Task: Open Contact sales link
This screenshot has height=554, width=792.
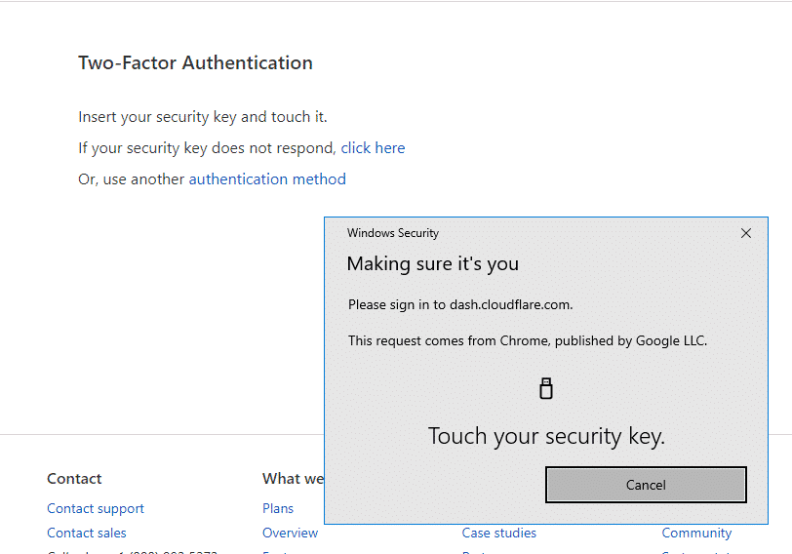Action: 87,533
